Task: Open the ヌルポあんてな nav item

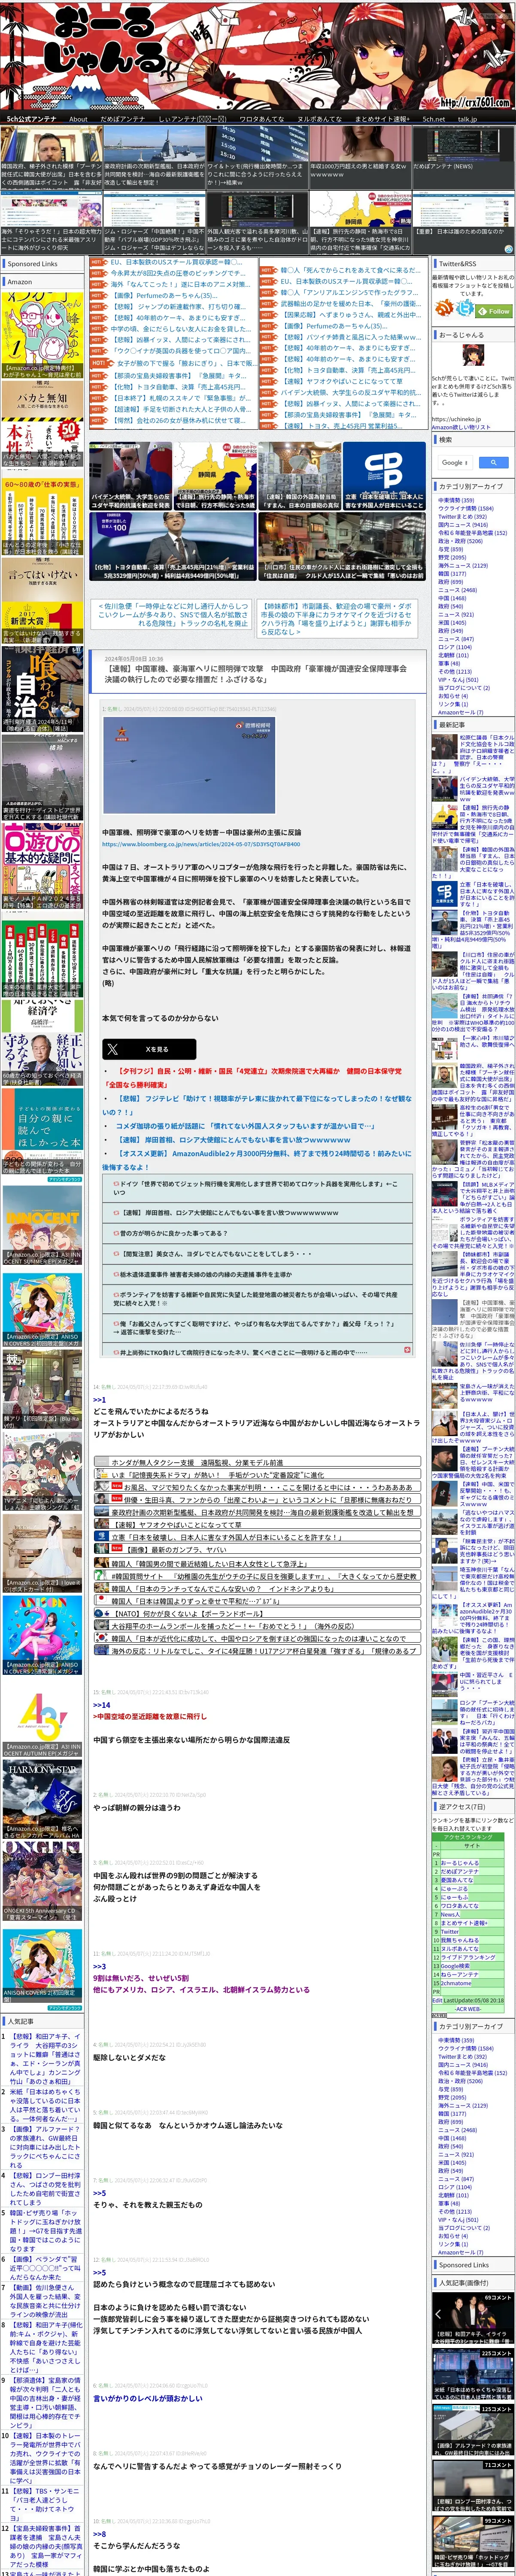Action: [319, 119]
